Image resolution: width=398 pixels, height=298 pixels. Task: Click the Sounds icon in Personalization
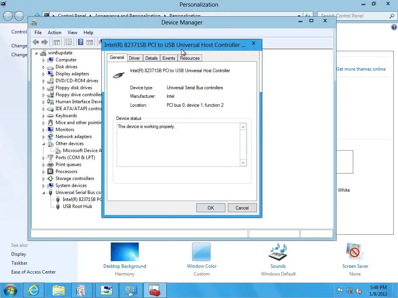click(x=278, y=251)
